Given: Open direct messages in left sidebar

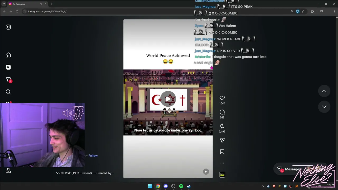Looking at the screenshot, I should pos(8,80).
